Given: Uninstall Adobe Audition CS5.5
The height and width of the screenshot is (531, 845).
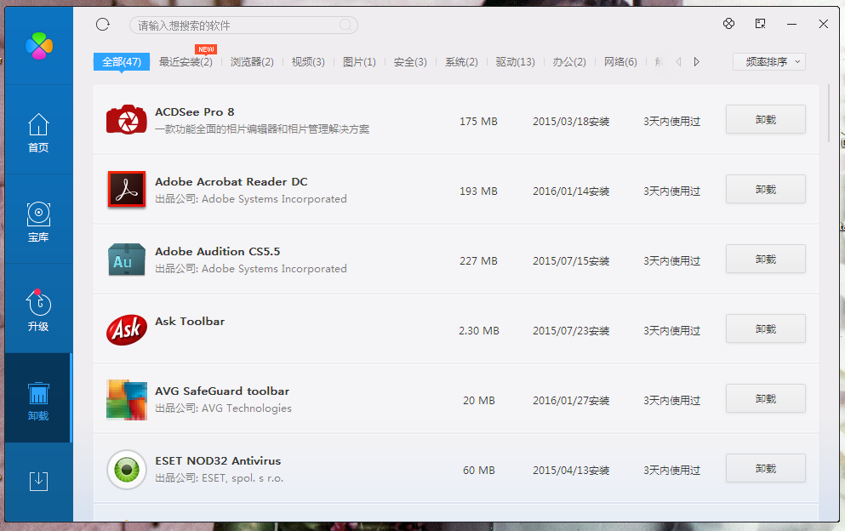Looking at the screenshot, I should click(x=766, y=259).
